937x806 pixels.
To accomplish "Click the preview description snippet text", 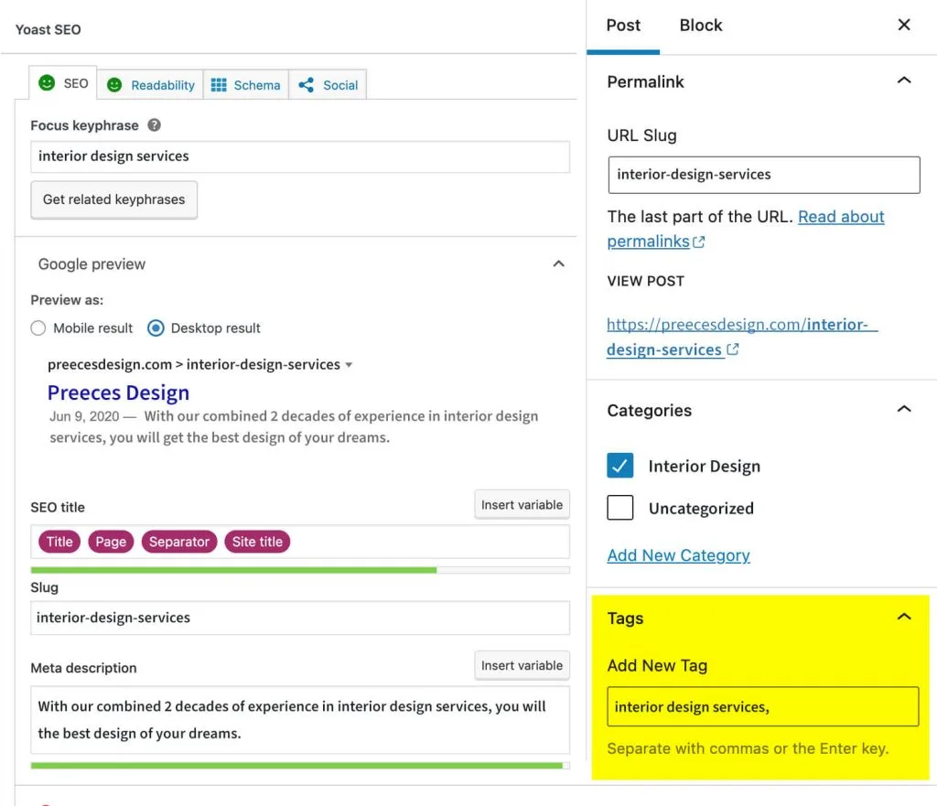I will (294, 426).
